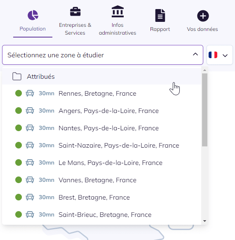Click the Entreprises & Services briefcase icon
The image size is (235, 240).
pos(75,12)
